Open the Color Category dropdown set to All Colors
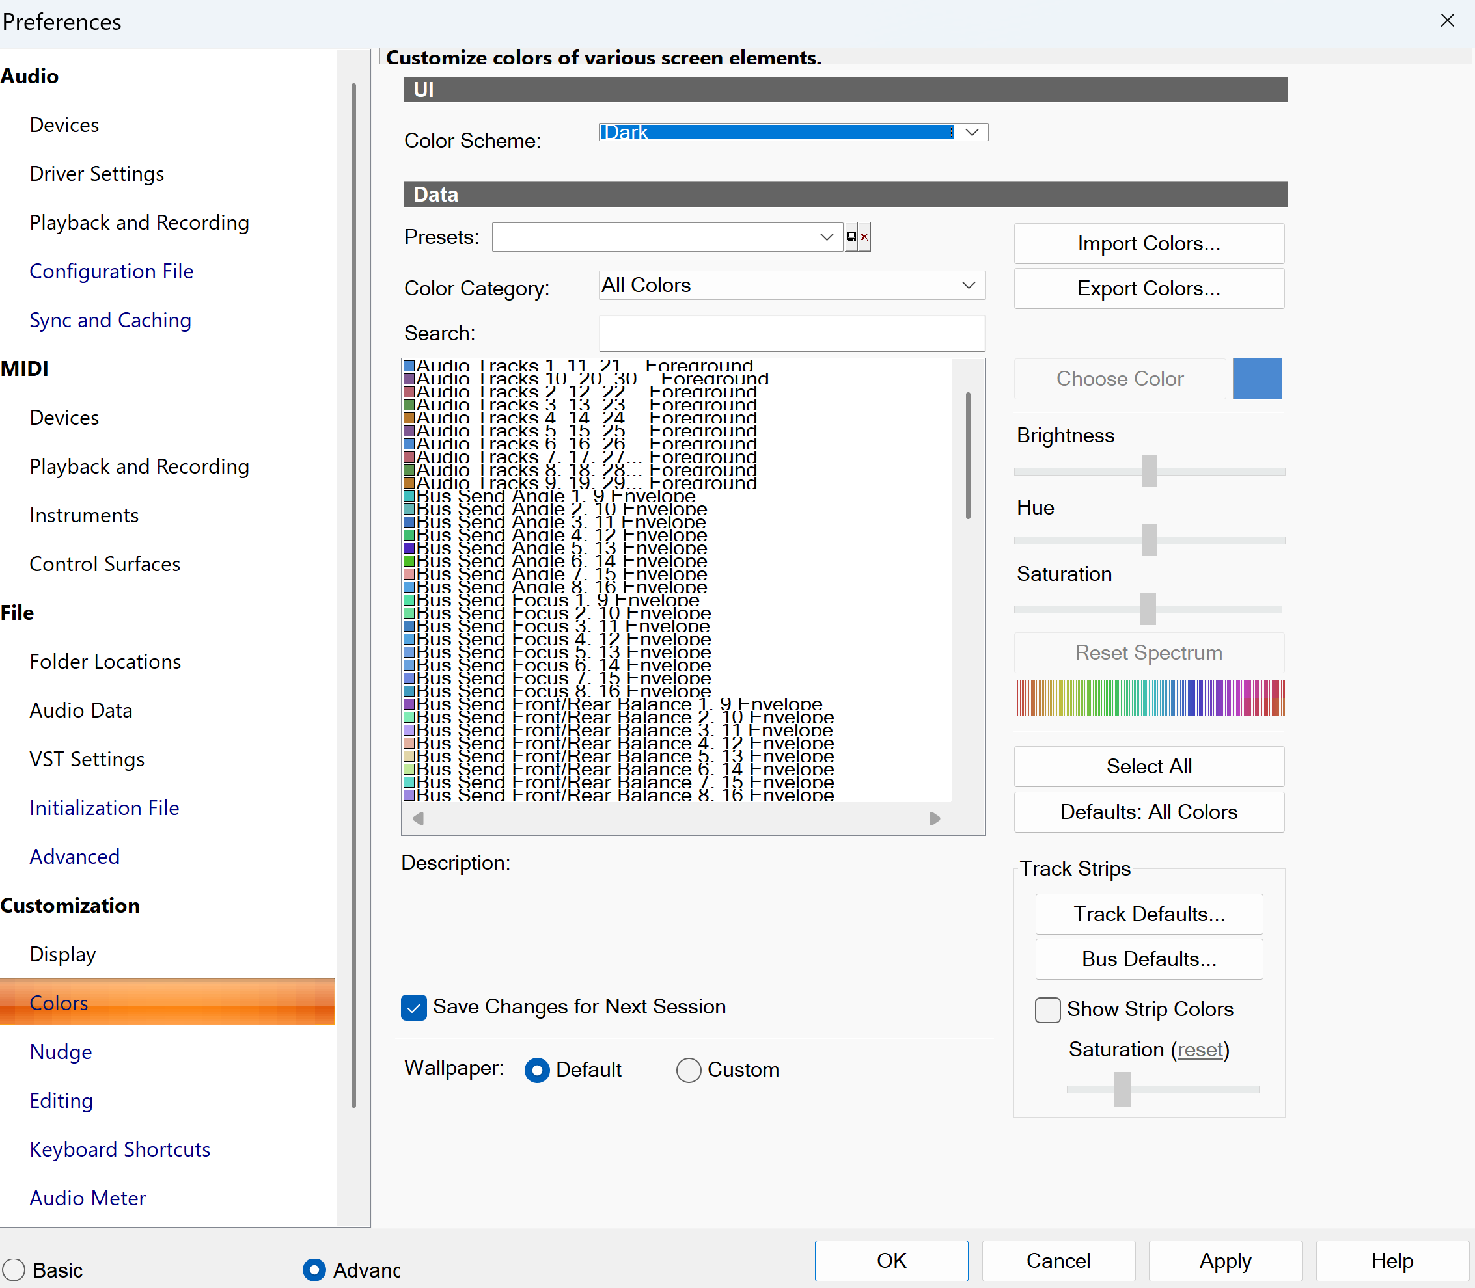 click(x=791, y=286)
